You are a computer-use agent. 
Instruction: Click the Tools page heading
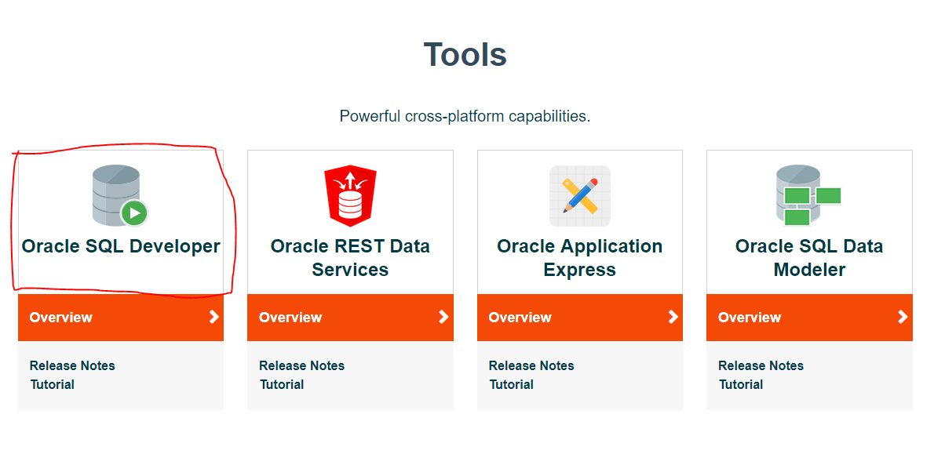tap(465, 55)
